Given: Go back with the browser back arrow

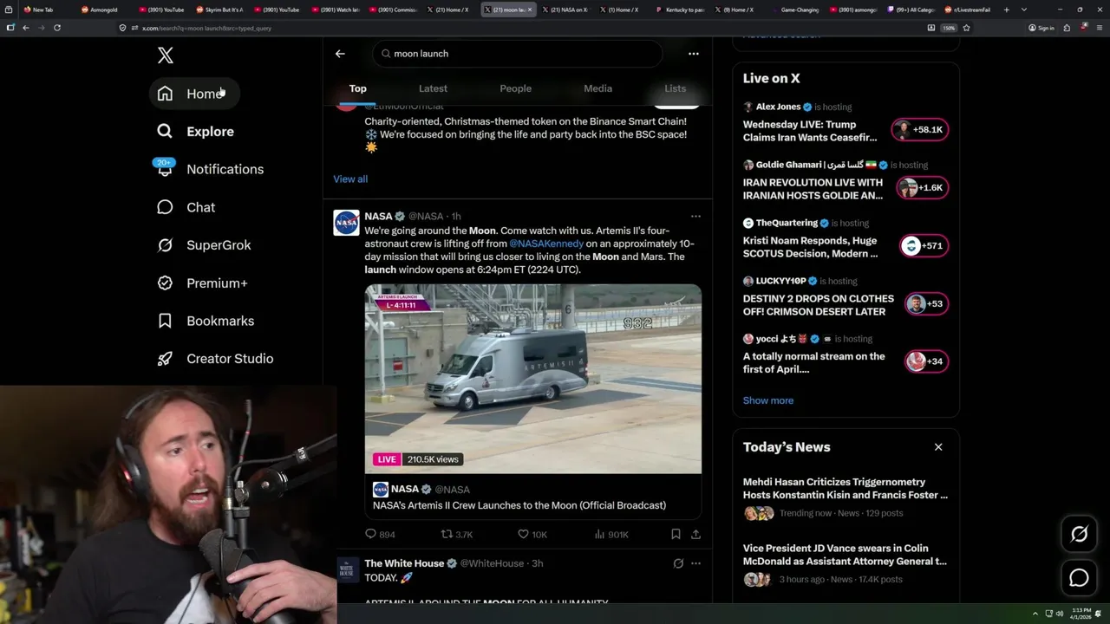Looking at the screenshot, I should coord(26,28).
